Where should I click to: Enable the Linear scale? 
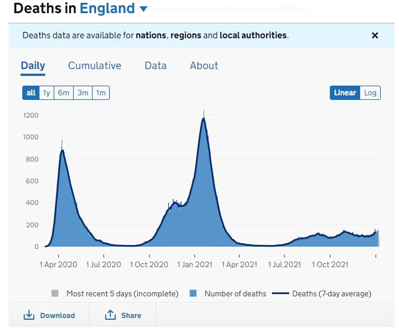345,93
